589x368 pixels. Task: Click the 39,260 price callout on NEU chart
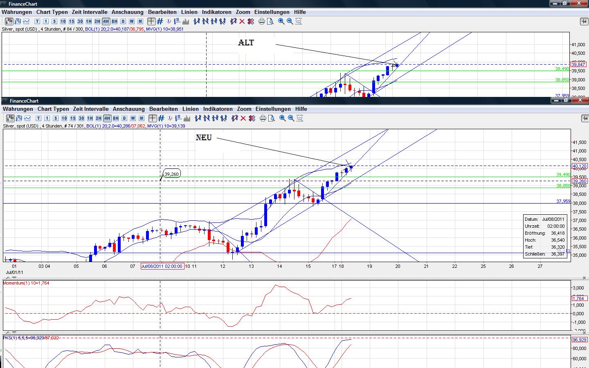tap(172, 174)
